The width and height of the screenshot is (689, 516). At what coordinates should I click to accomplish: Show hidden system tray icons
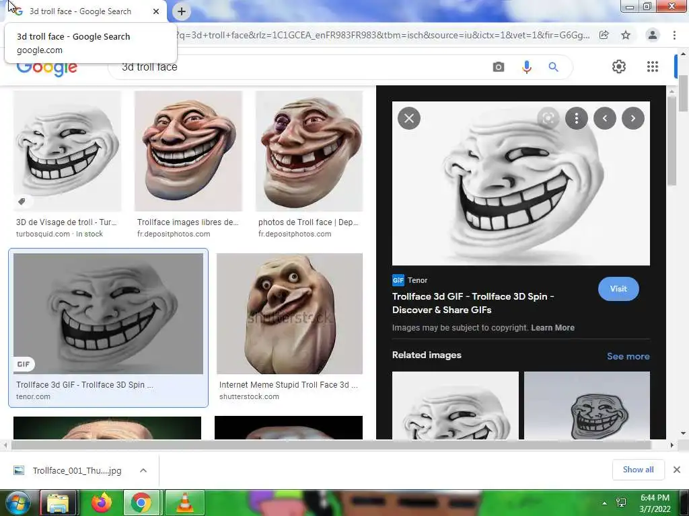tap(605, 503)
